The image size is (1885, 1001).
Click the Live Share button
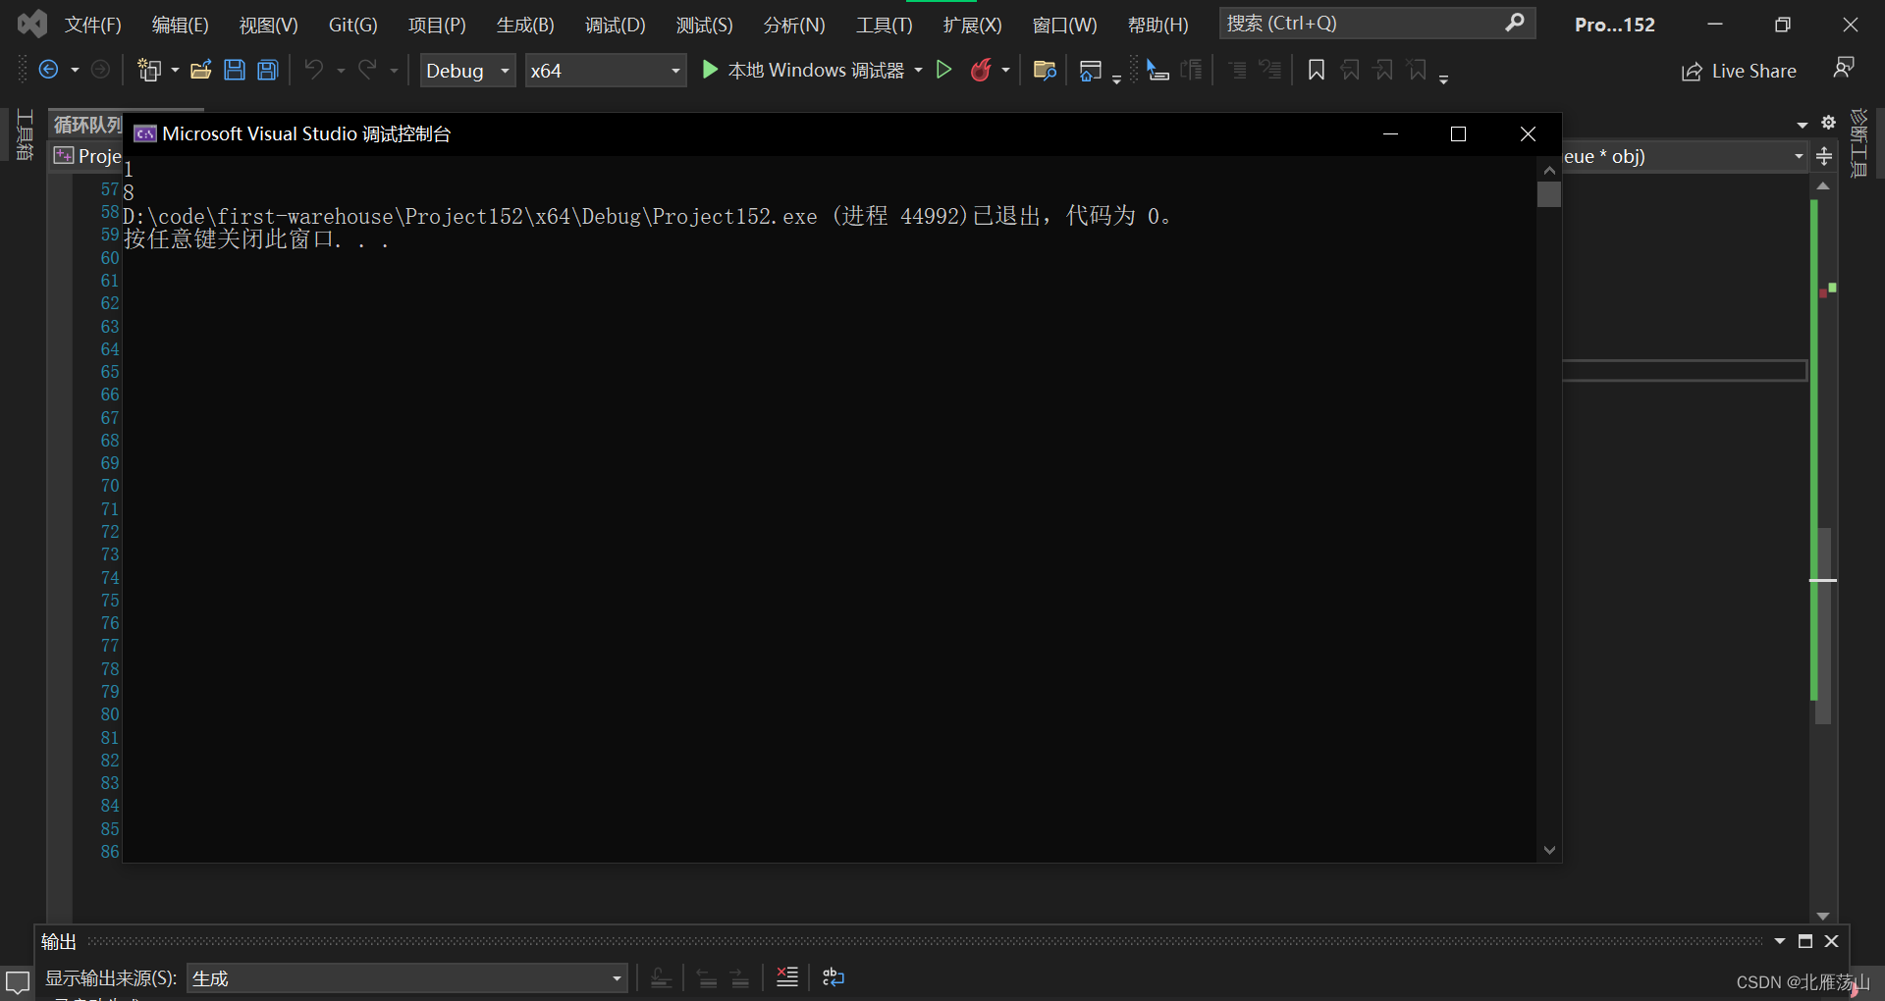click(x=1739, y=71)
